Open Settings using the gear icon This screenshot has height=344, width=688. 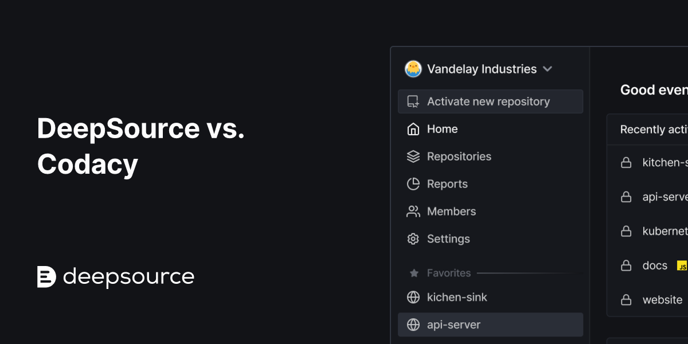click(x=412, y=239)
